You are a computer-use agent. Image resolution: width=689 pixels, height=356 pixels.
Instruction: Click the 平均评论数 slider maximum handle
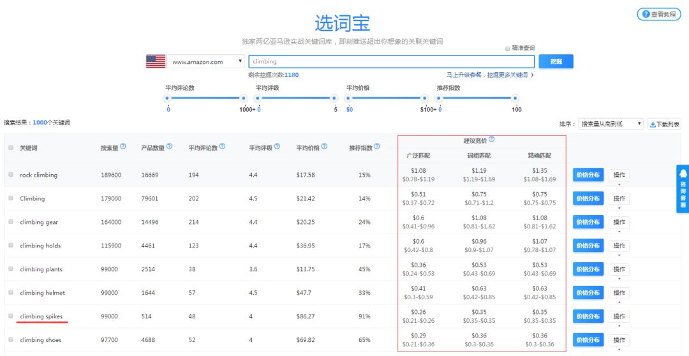point(243,98)
